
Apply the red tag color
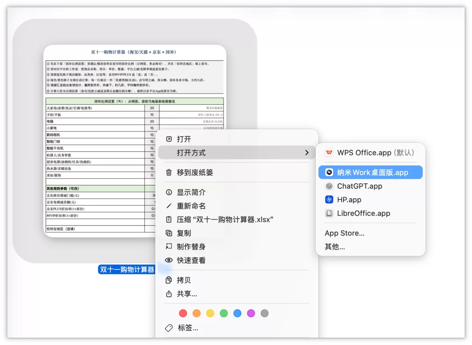183,313
